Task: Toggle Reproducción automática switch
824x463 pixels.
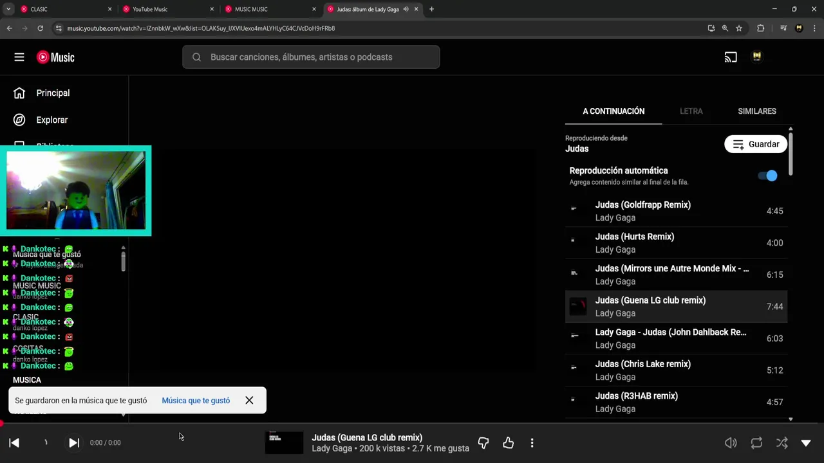Action: pos(767,176)
